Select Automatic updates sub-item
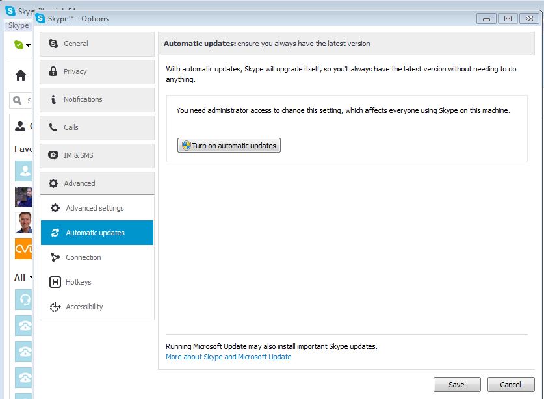This screenshot has height=399, width=544. click(97, 233)
